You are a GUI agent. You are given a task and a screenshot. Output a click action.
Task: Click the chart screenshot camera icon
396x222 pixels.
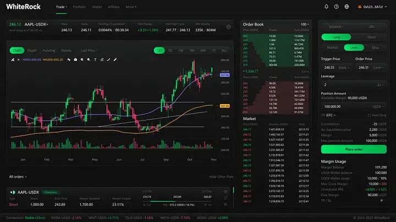click(75, 59)
